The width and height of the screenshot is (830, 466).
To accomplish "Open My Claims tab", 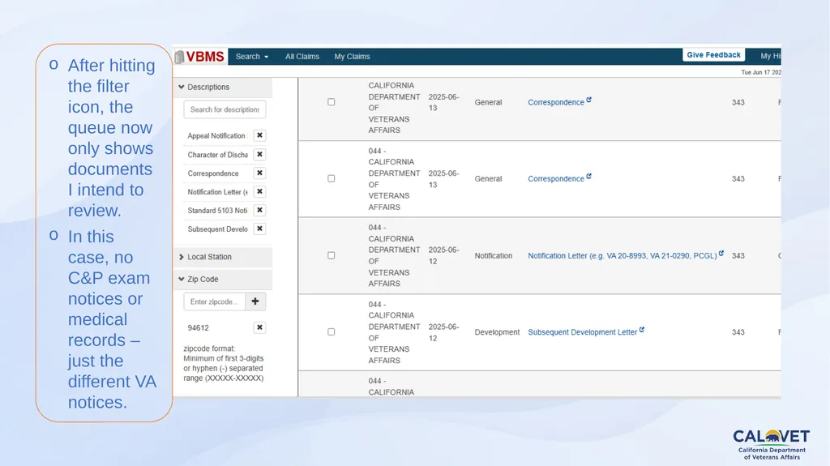I will 352,57.
